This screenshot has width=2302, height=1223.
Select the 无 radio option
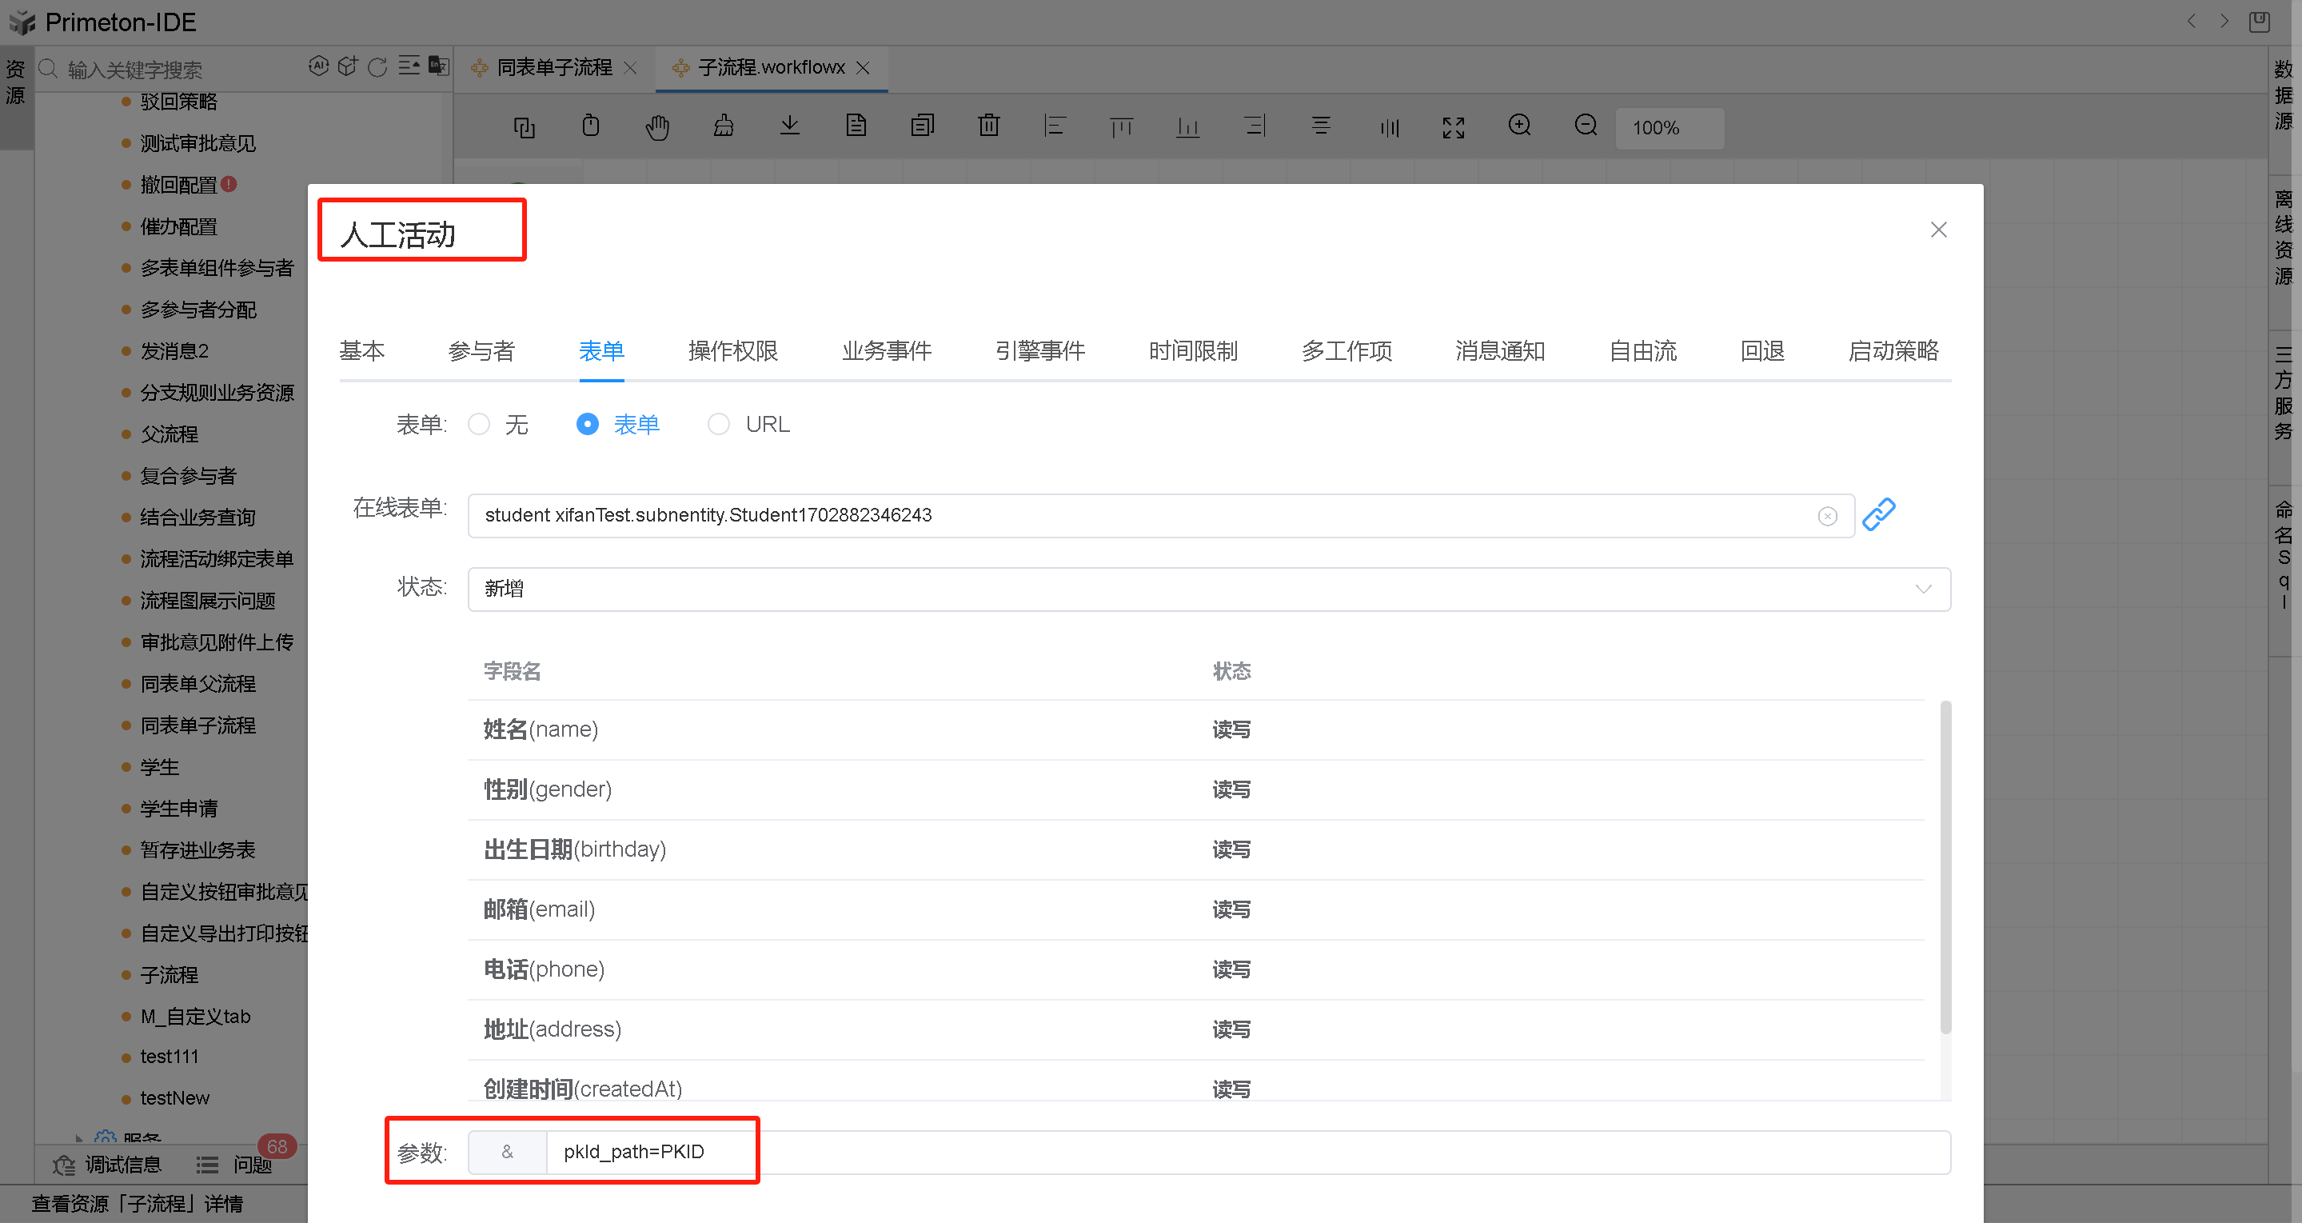[x=479, y=424]
